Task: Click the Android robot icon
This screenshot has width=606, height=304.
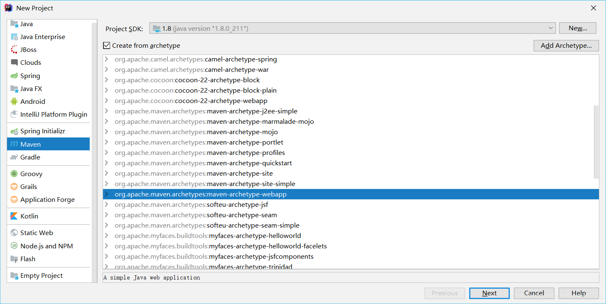Action: tap(14, 101)
